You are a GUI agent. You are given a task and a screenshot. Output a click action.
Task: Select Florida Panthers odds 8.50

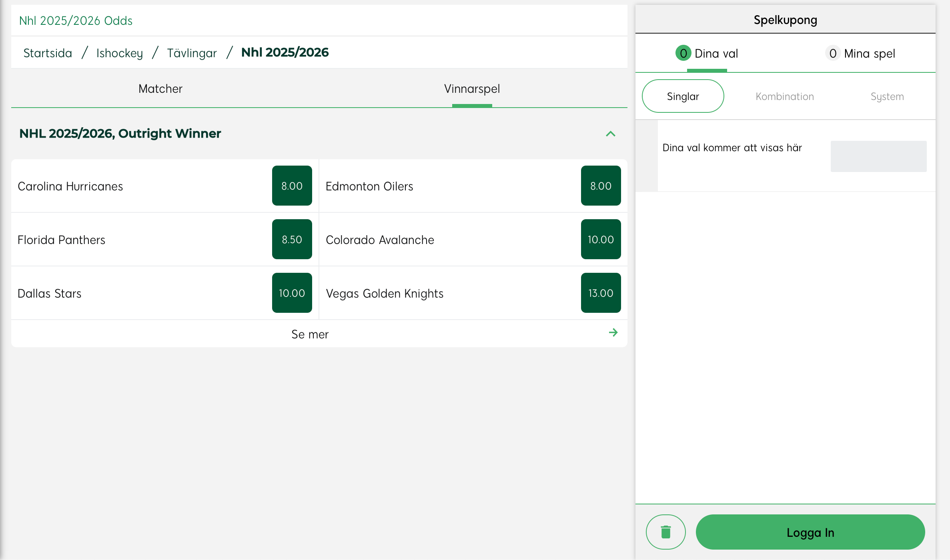(x=292, y=239)
